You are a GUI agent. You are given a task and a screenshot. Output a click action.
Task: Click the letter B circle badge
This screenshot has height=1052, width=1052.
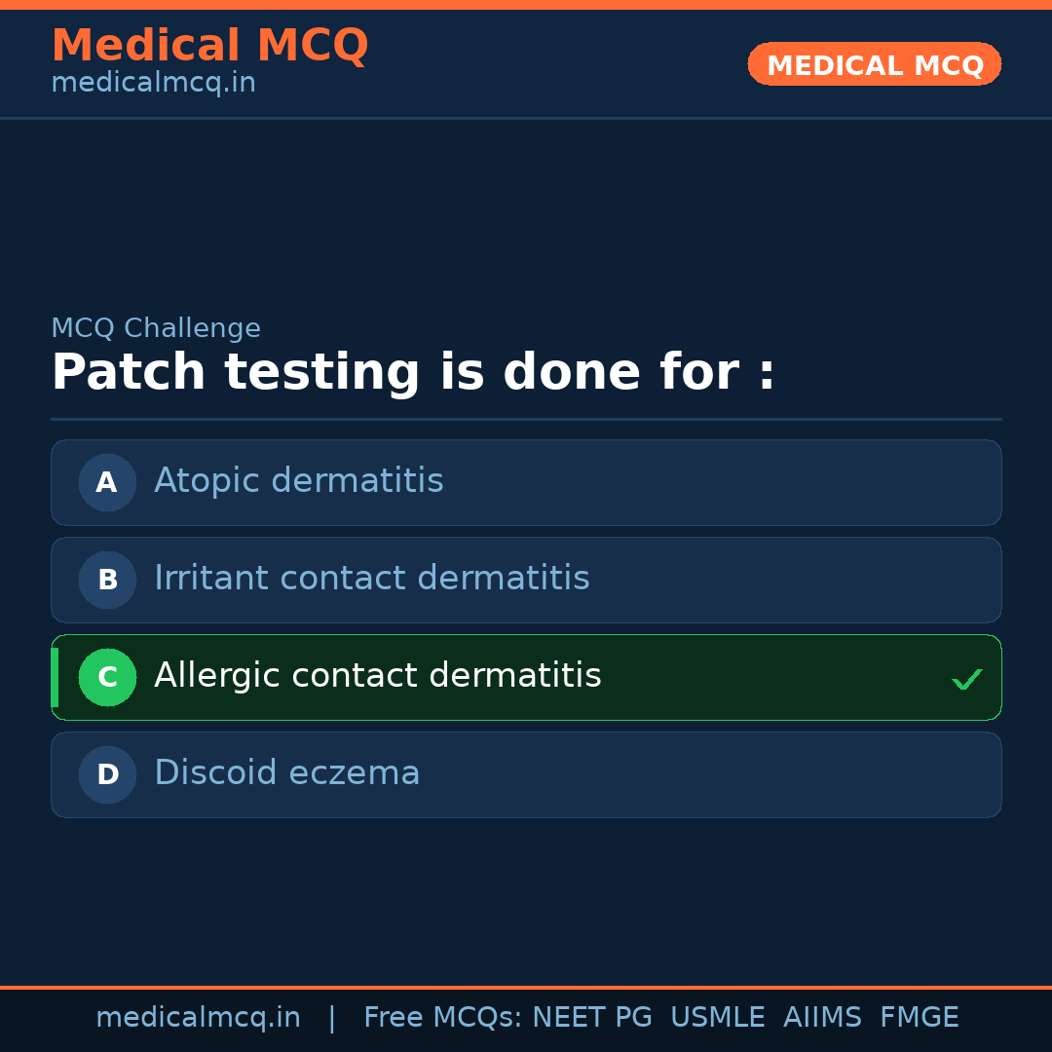(107, 580)
